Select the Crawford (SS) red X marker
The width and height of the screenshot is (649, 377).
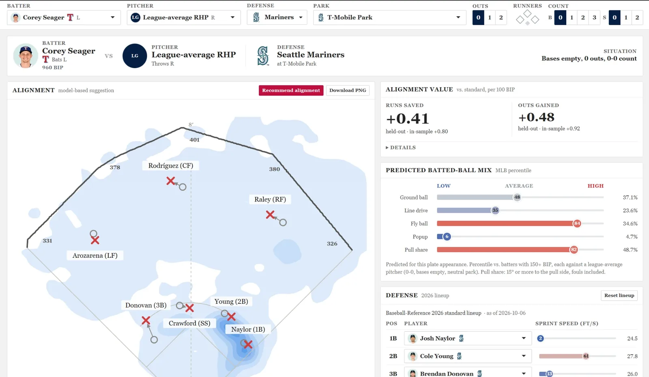coord(189,308)
